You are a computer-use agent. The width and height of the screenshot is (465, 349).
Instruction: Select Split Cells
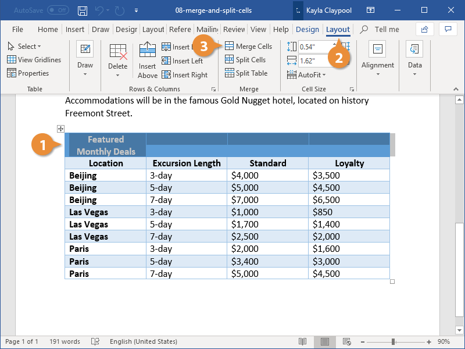pyautogui.click(x=247, y=59)
